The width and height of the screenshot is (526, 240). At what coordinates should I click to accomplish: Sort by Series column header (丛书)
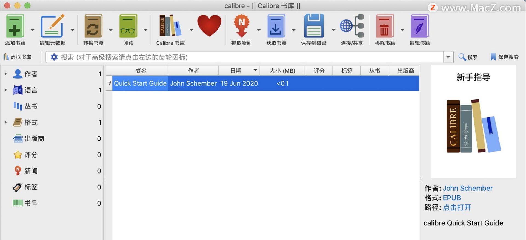(x=374, y=71)
